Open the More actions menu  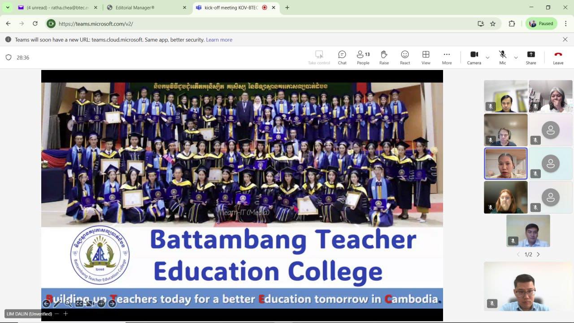(x=447, y=57)
